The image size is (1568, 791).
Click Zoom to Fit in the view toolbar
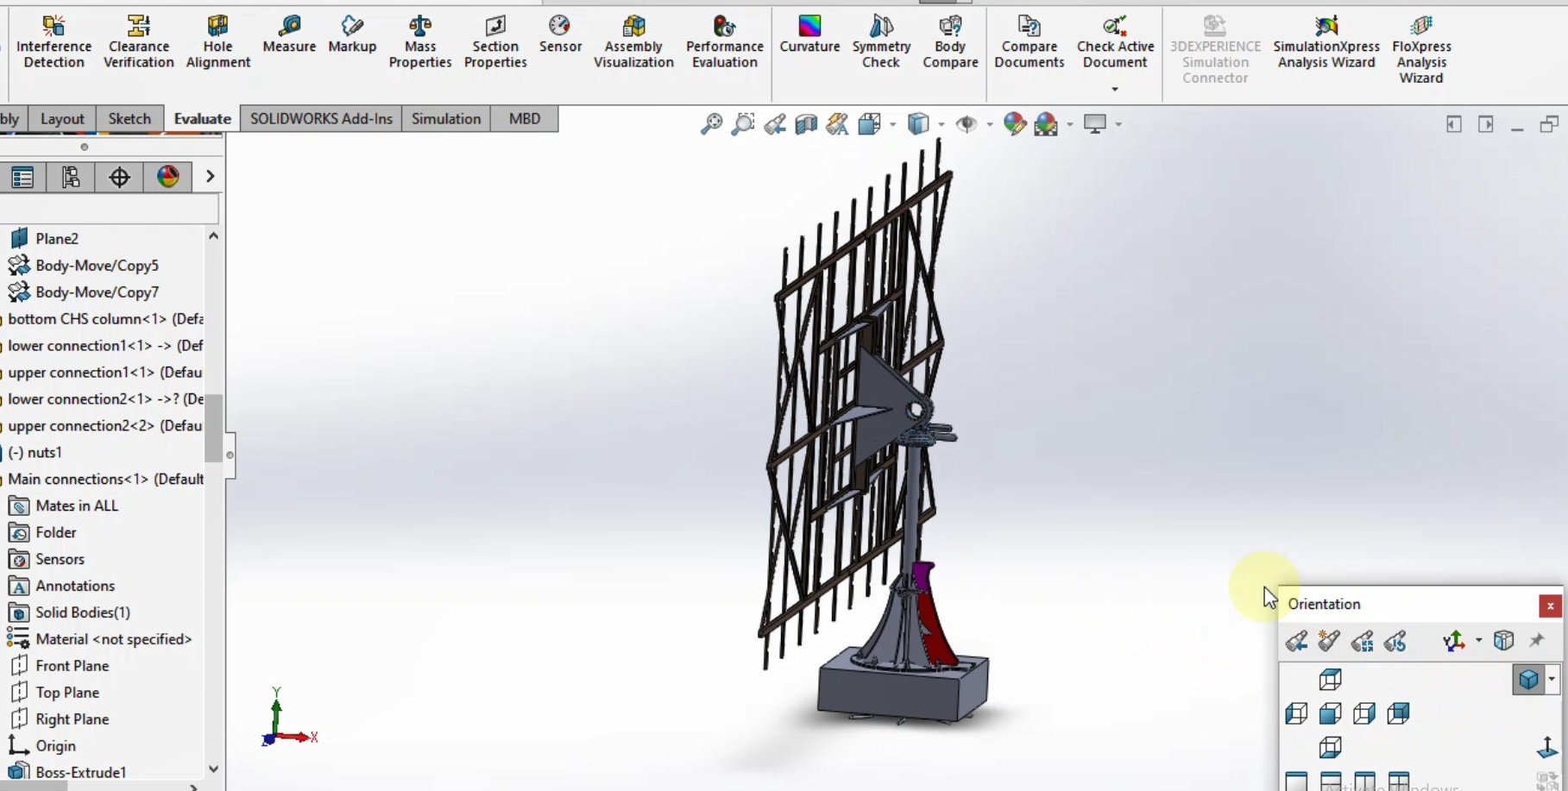pos(712,124)
